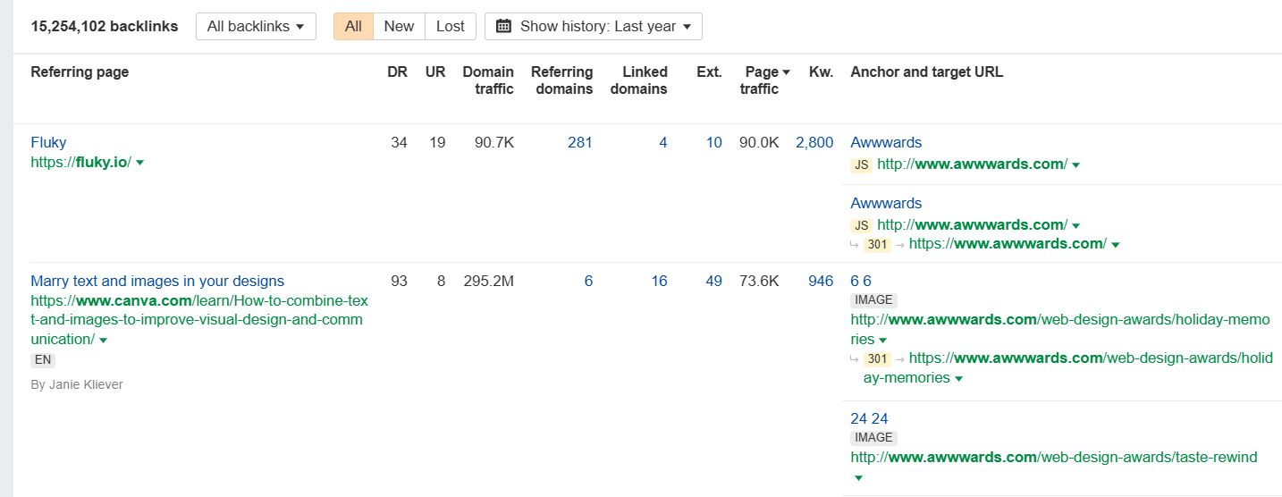Click author text By Janie Kliever
1282x497 pixels.
point(77,384)
